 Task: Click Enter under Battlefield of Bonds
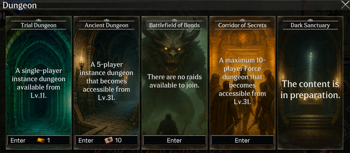(x=174, y=140)
